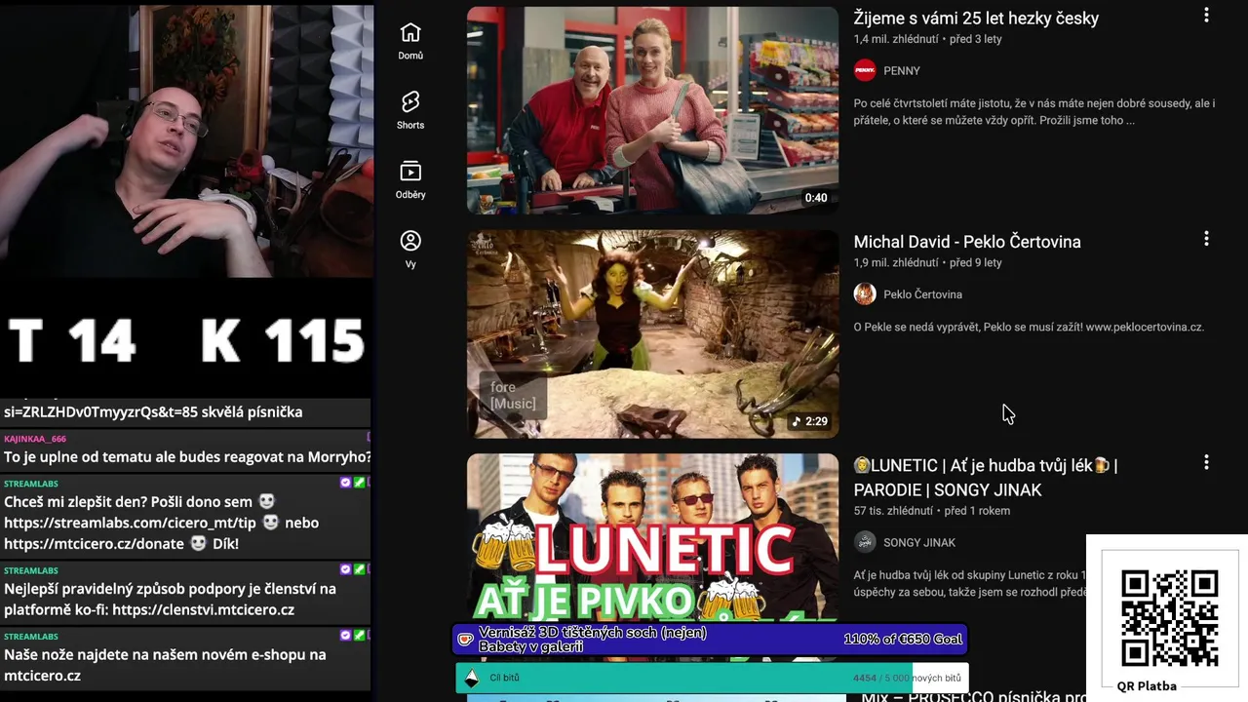Open Odběry subscriptions icon
Image resolution: width=1248 pixels, height=702 pixels.
(410, 172)
